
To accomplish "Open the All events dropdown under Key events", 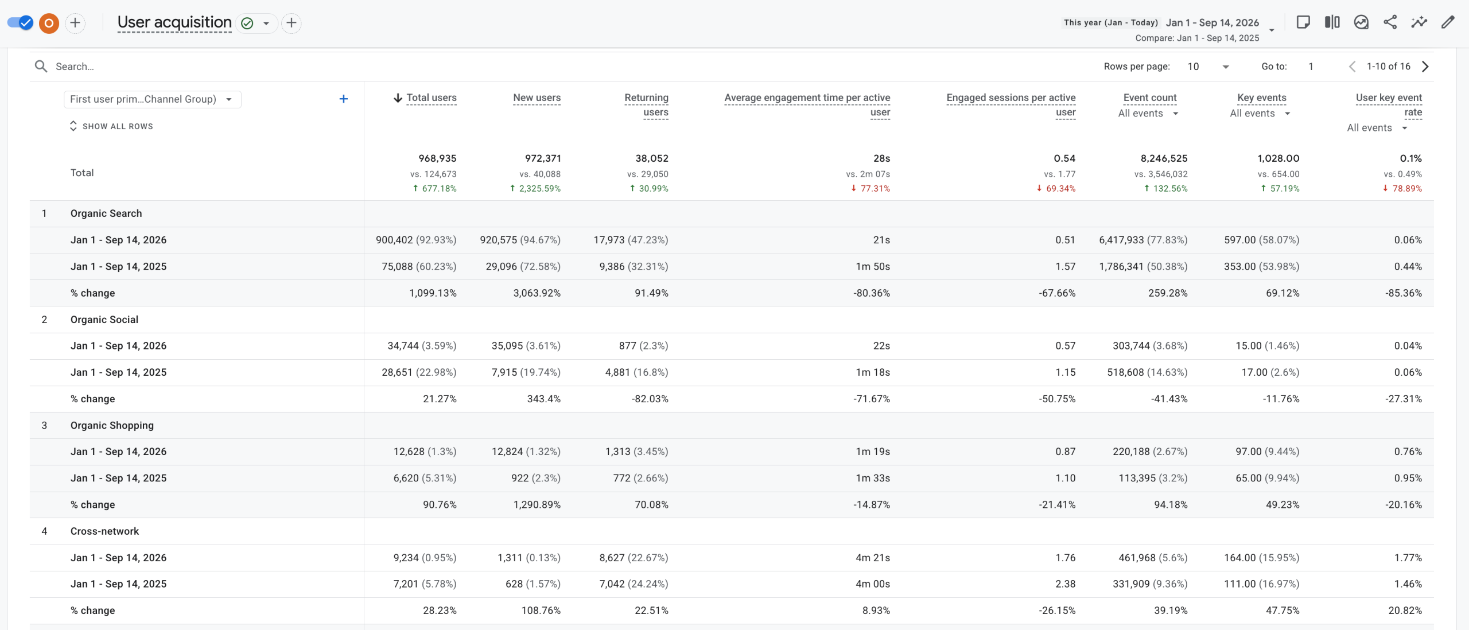I will tap(1260, 114).
